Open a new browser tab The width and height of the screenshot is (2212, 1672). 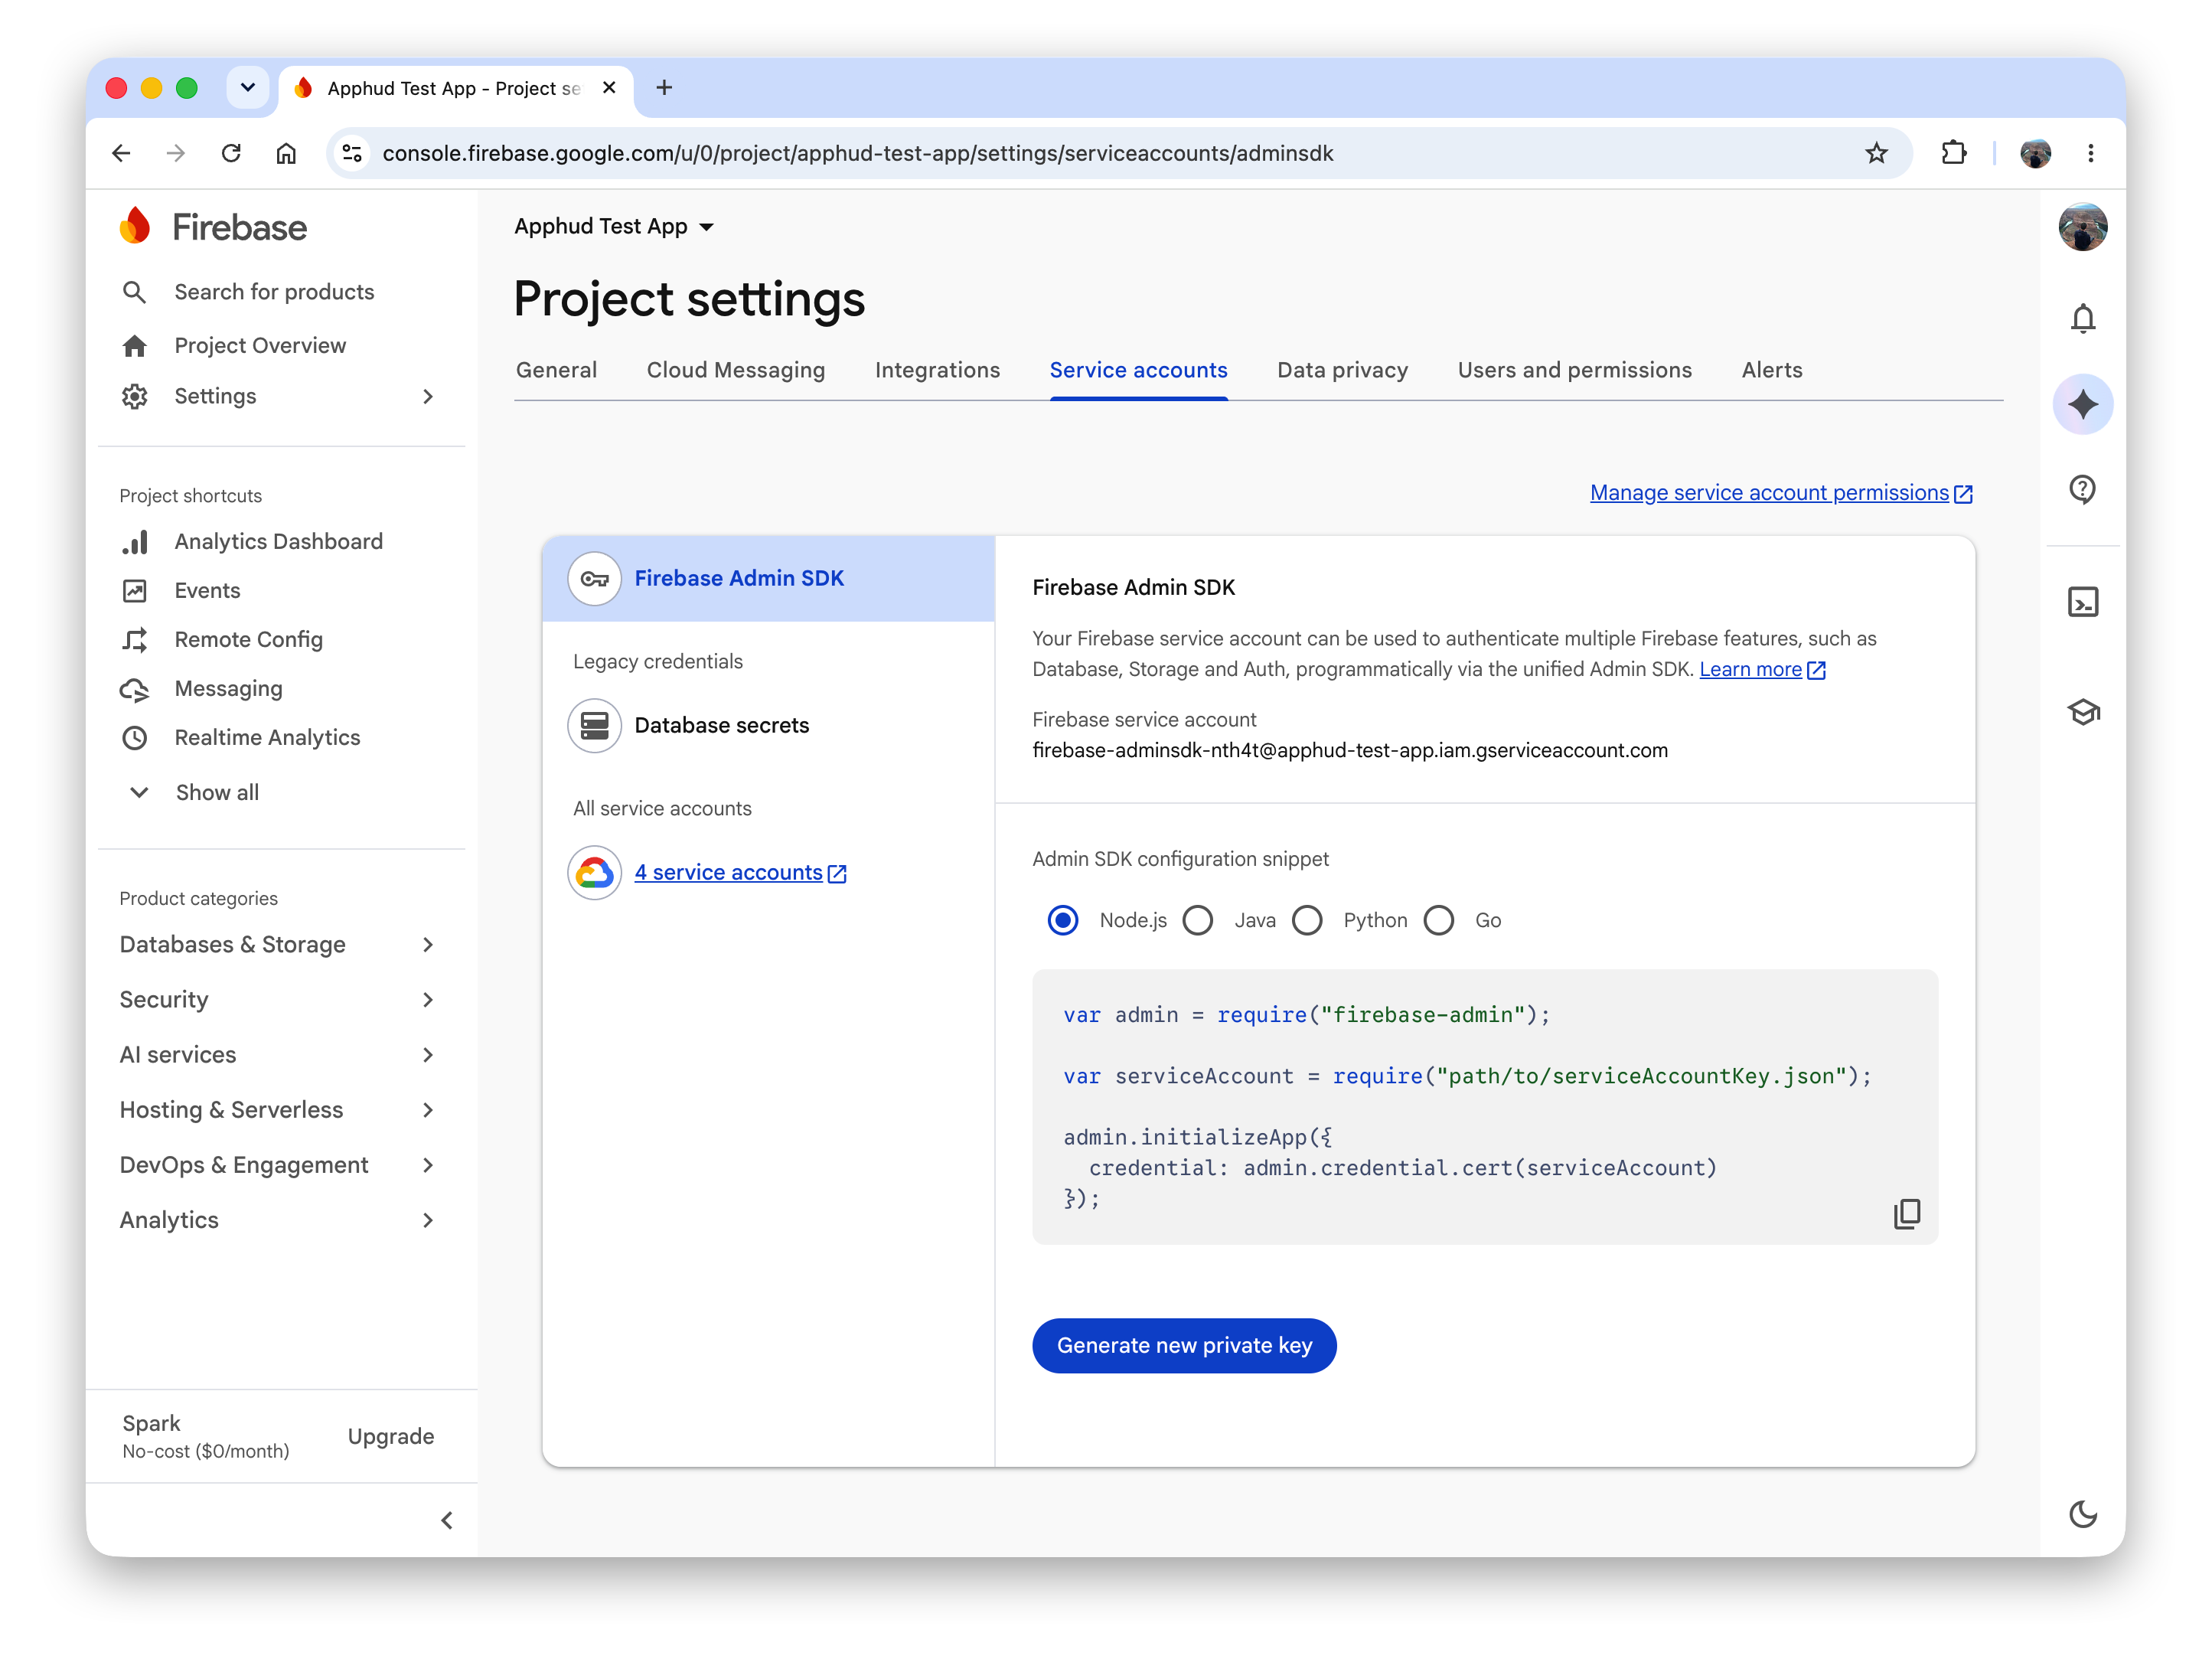[x=664, y=88]
